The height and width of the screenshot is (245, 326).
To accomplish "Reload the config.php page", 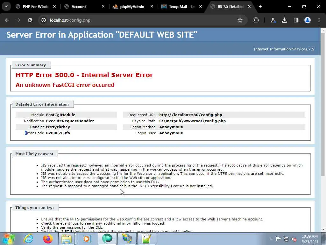I will (x=30, y=20).
